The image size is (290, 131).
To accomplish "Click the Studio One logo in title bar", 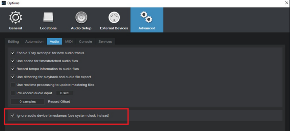I will 4,3.
